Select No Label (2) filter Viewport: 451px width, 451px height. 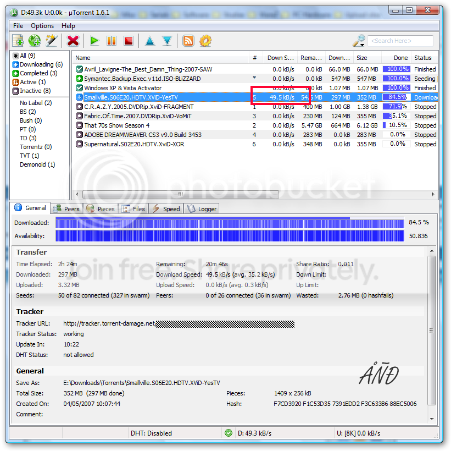click(36, 103)
